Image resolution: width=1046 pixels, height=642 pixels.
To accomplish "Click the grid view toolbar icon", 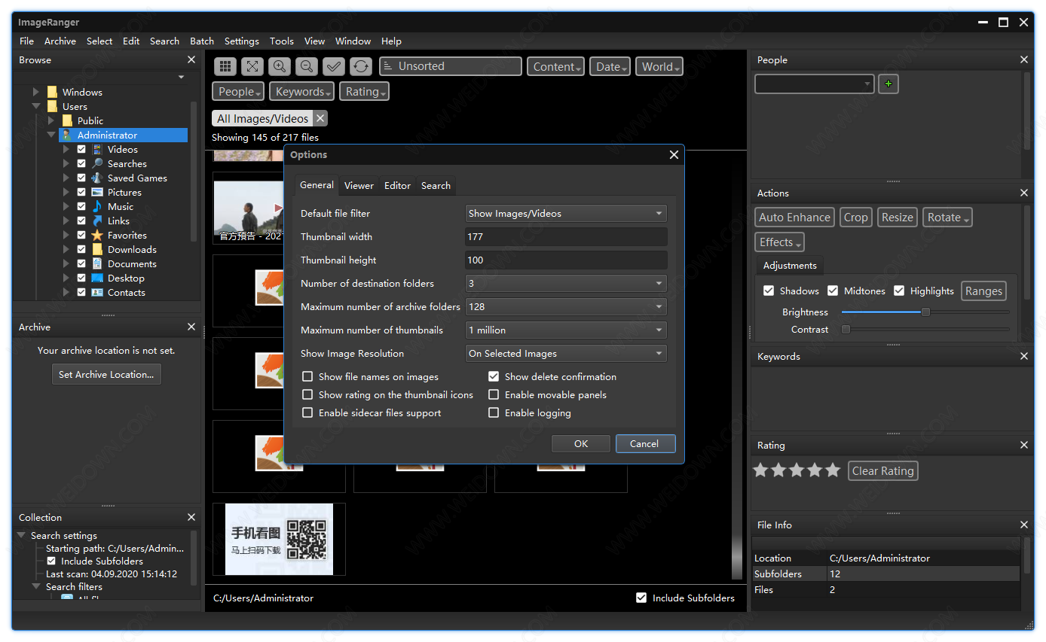I will pos(226,66).
